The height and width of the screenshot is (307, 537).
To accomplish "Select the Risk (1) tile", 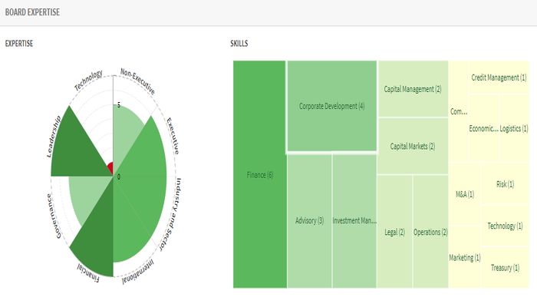I will click(x=506, y=184).
